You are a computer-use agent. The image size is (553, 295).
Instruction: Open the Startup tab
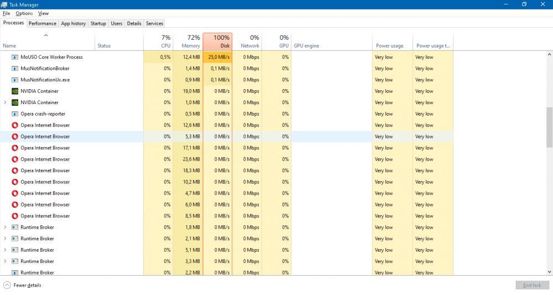click(x=98, y=23)
